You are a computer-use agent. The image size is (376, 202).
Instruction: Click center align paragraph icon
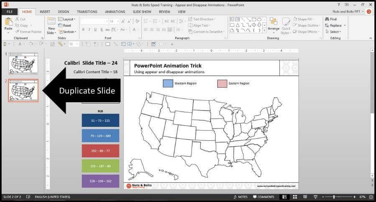(151, 30)
